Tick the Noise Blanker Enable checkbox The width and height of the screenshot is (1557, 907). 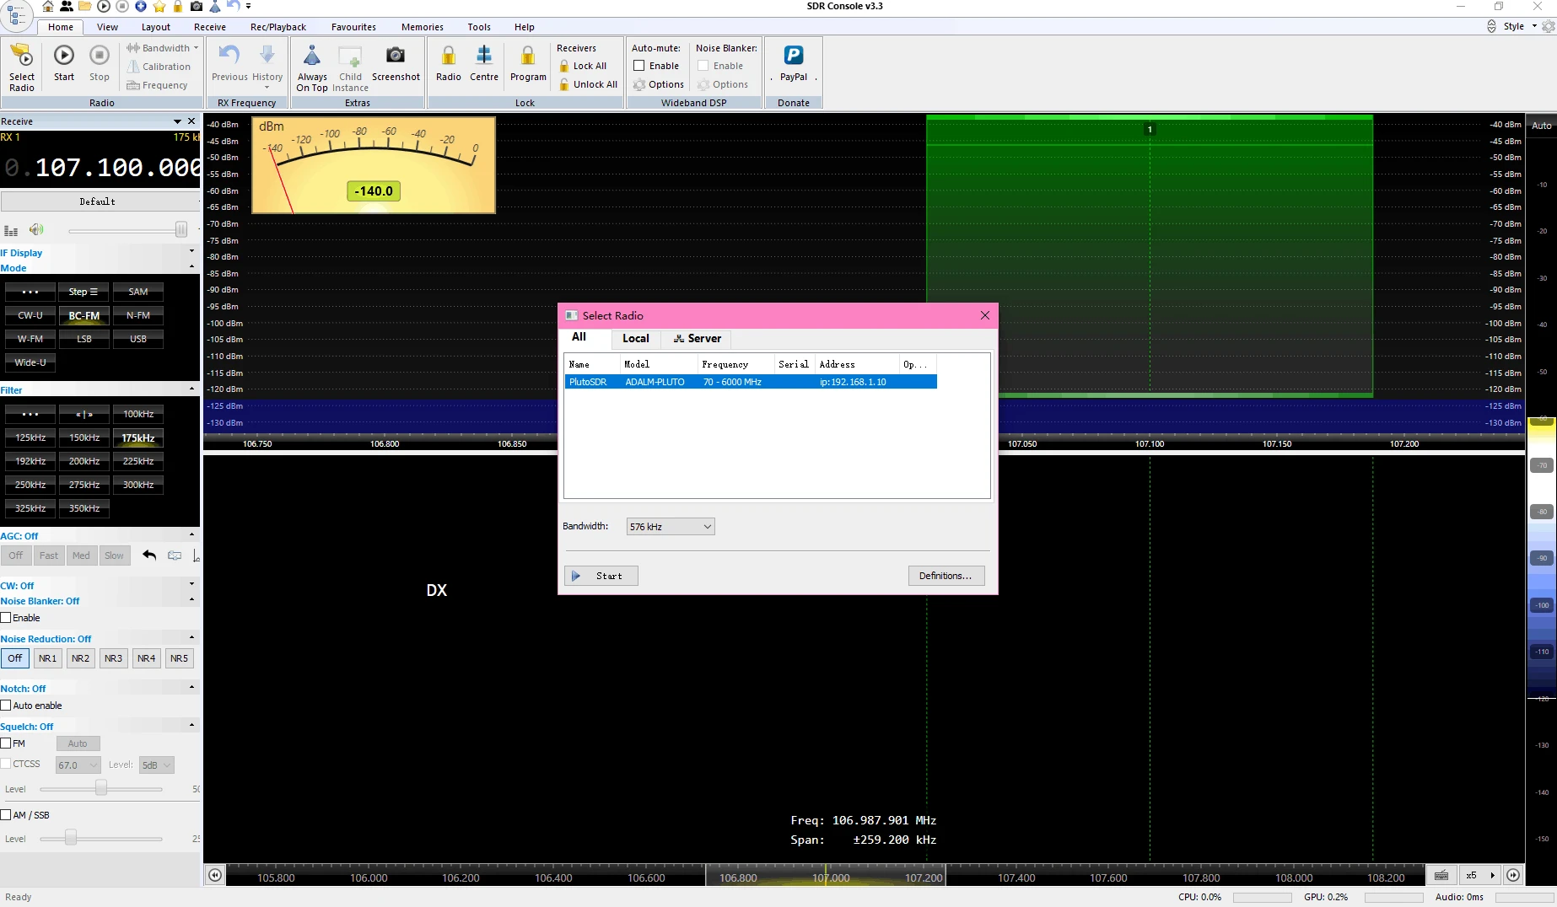tap(6, 618)
